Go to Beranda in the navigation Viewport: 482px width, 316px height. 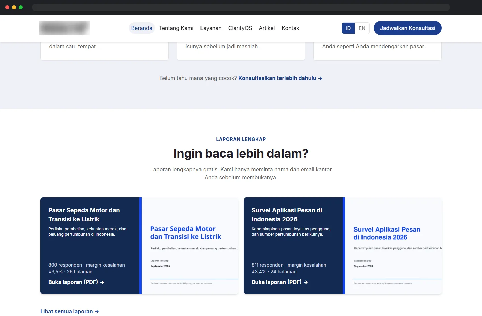pos(142,28)
